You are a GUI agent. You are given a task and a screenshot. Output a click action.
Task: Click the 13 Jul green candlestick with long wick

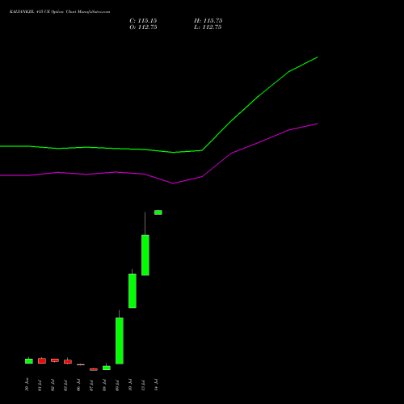point(145,255)
